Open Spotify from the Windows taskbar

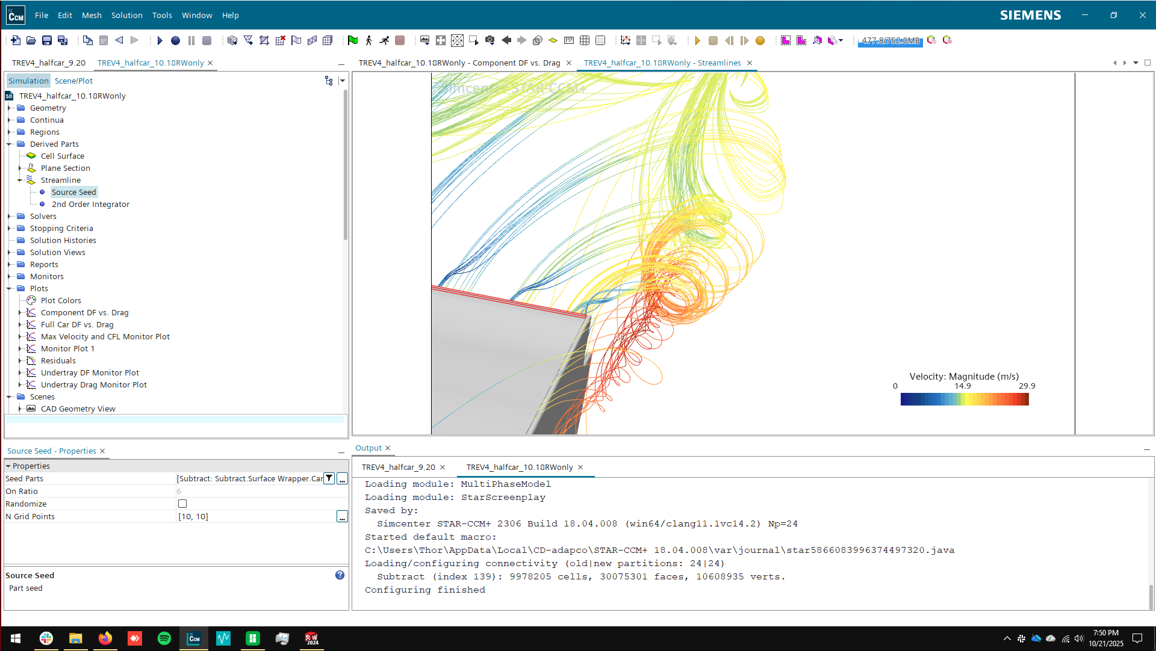(x=164, y=638)
